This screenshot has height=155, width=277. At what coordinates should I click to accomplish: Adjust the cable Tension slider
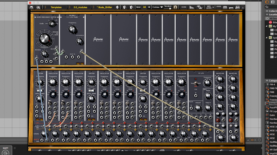[x=168, y=8]
